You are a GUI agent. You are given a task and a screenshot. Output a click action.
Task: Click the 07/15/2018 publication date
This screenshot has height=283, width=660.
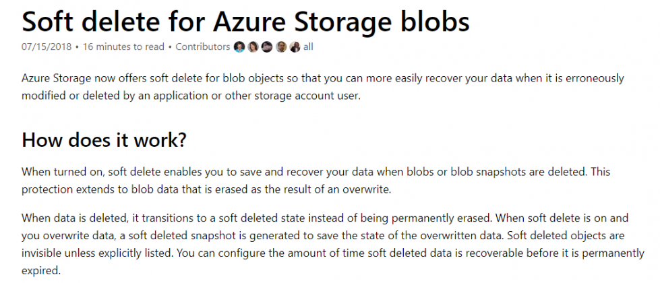pyautogui.click(x=44, y=47)
